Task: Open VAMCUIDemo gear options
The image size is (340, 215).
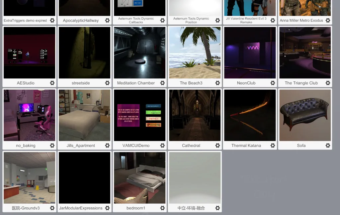Action: [x=162, y=145]
